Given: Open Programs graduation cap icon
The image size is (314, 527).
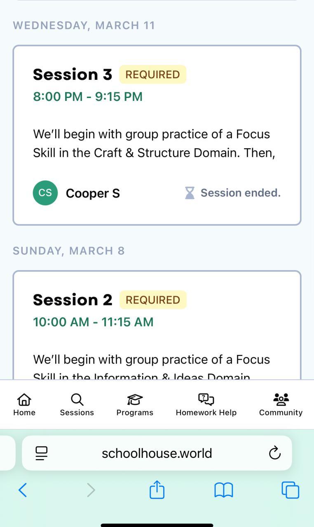Looking at the screenshot, I should point(135,399).
